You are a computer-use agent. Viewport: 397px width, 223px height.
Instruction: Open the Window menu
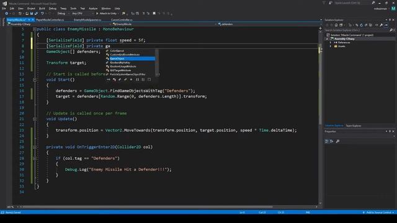(106, 8)
